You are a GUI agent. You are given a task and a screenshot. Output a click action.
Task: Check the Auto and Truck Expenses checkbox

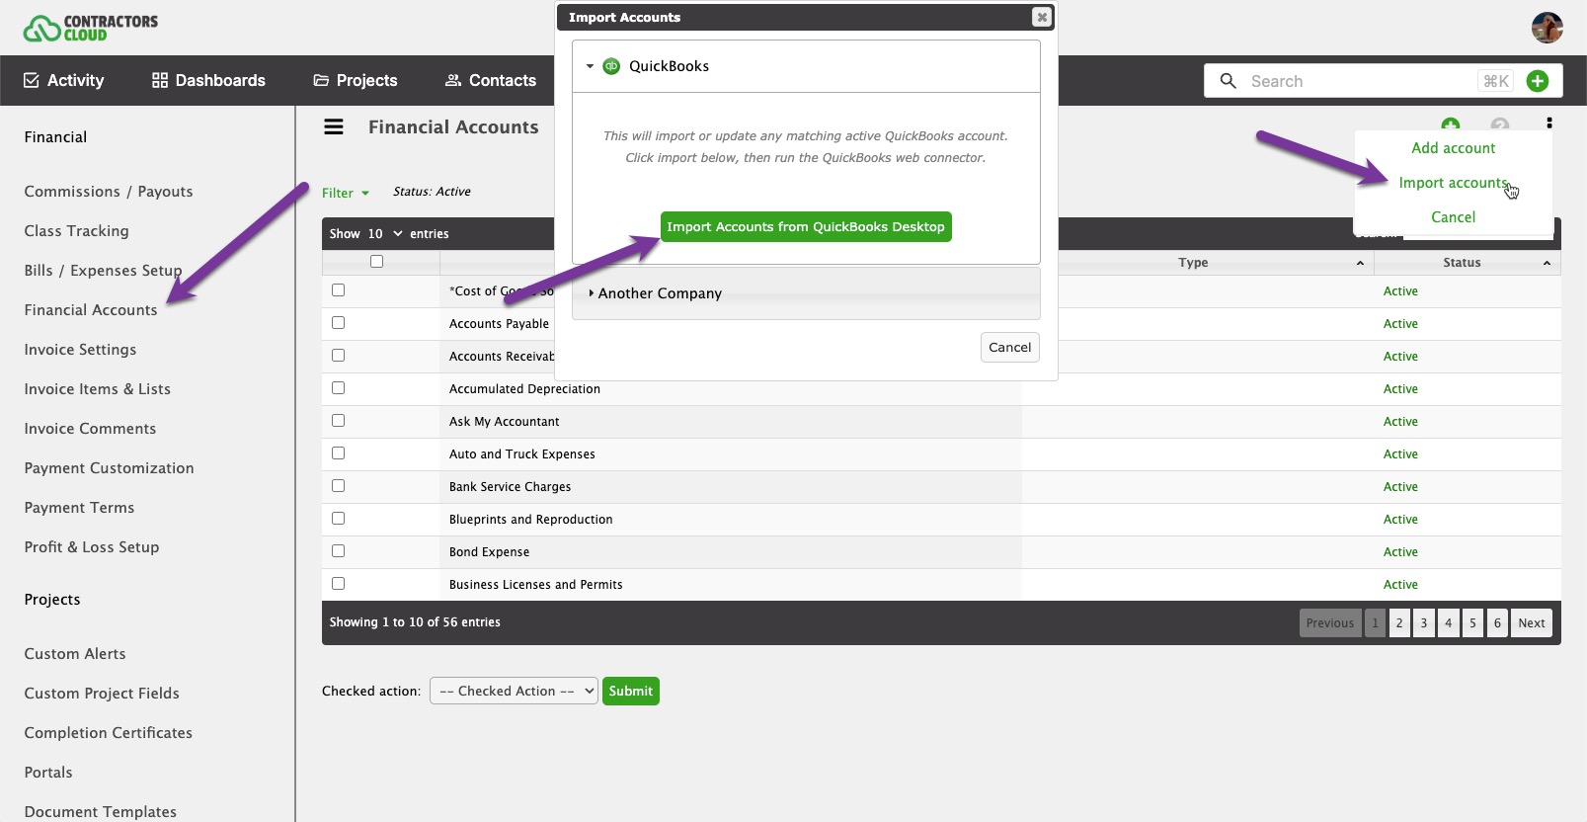[338, 452]
